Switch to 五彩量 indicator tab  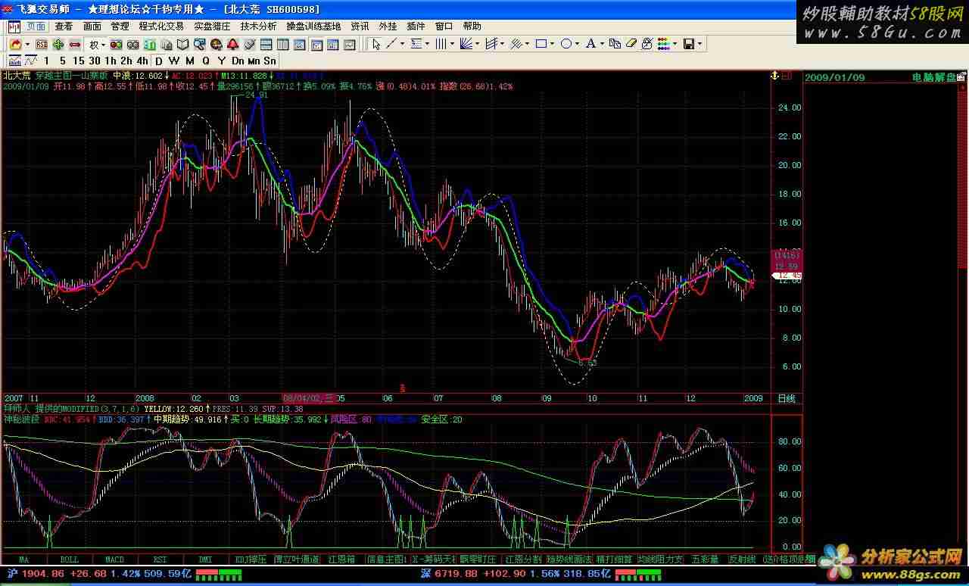(704, 560)
